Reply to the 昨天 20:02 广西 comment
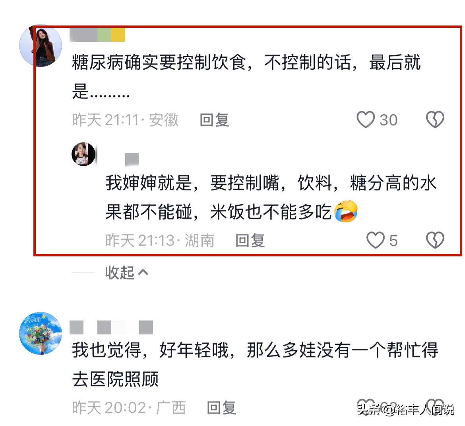465x426 pixels. [221, 407]
